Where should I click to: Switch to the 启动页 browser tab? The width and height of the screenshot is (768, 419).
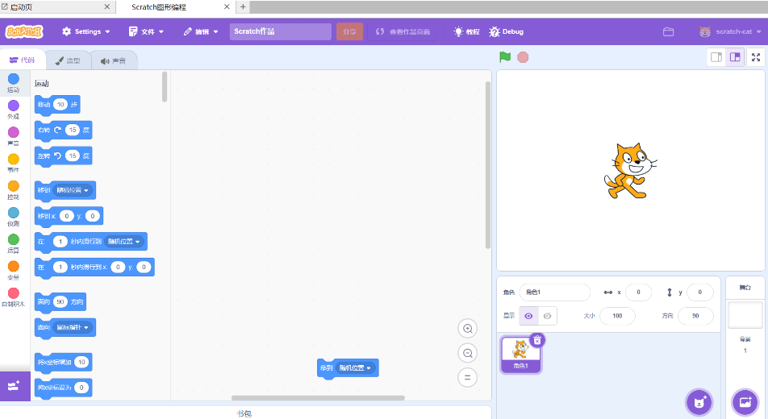tap(58, 7)
